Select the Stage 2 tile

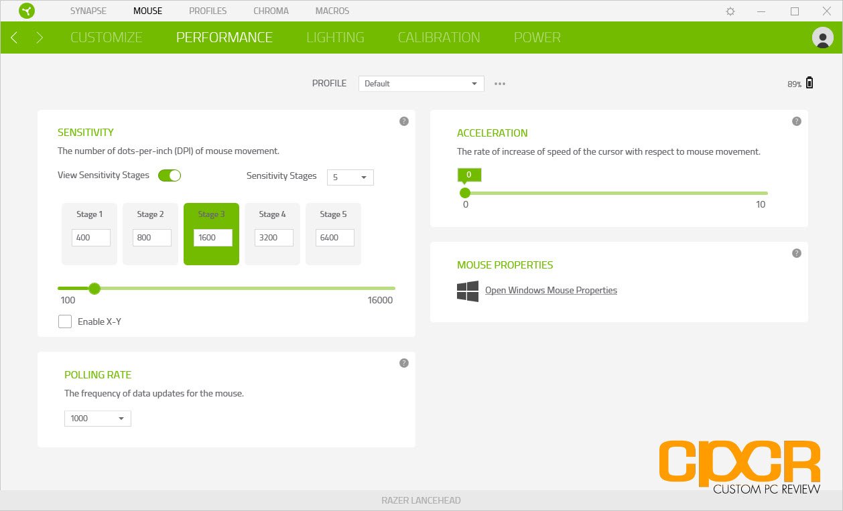point(150,234)
